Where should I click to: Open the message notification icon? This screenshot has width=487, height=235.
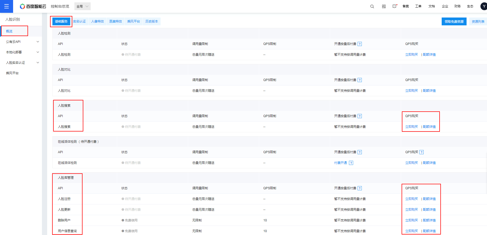click(x=394, y=6)
